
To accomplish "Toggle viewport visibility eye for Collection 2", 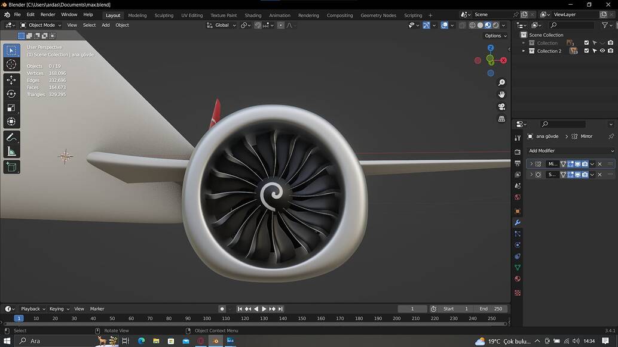I will pyautogui.click(x=602, y=51).
